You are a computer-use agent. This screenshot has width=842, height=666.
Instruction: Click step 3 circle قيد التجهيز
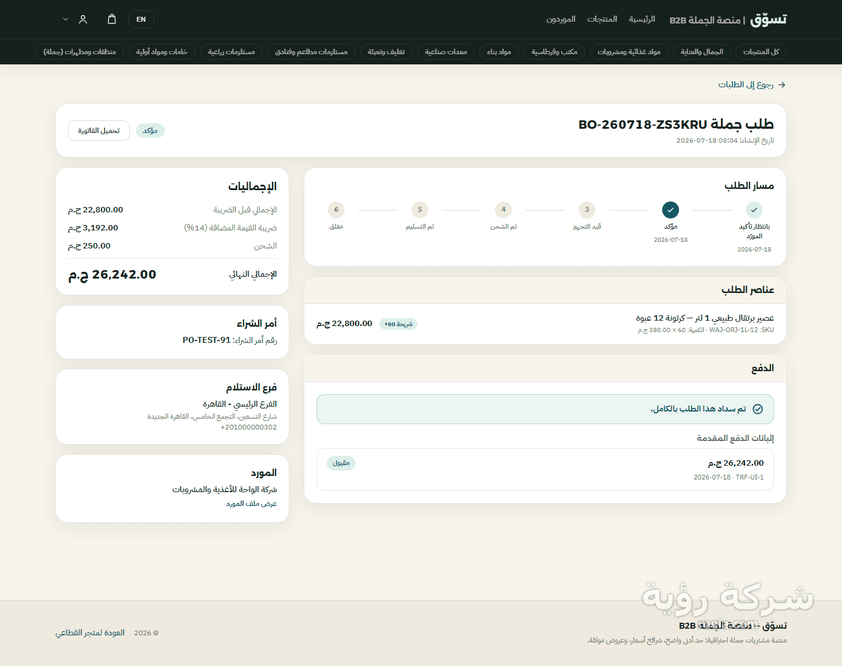(x=587, y=210)
